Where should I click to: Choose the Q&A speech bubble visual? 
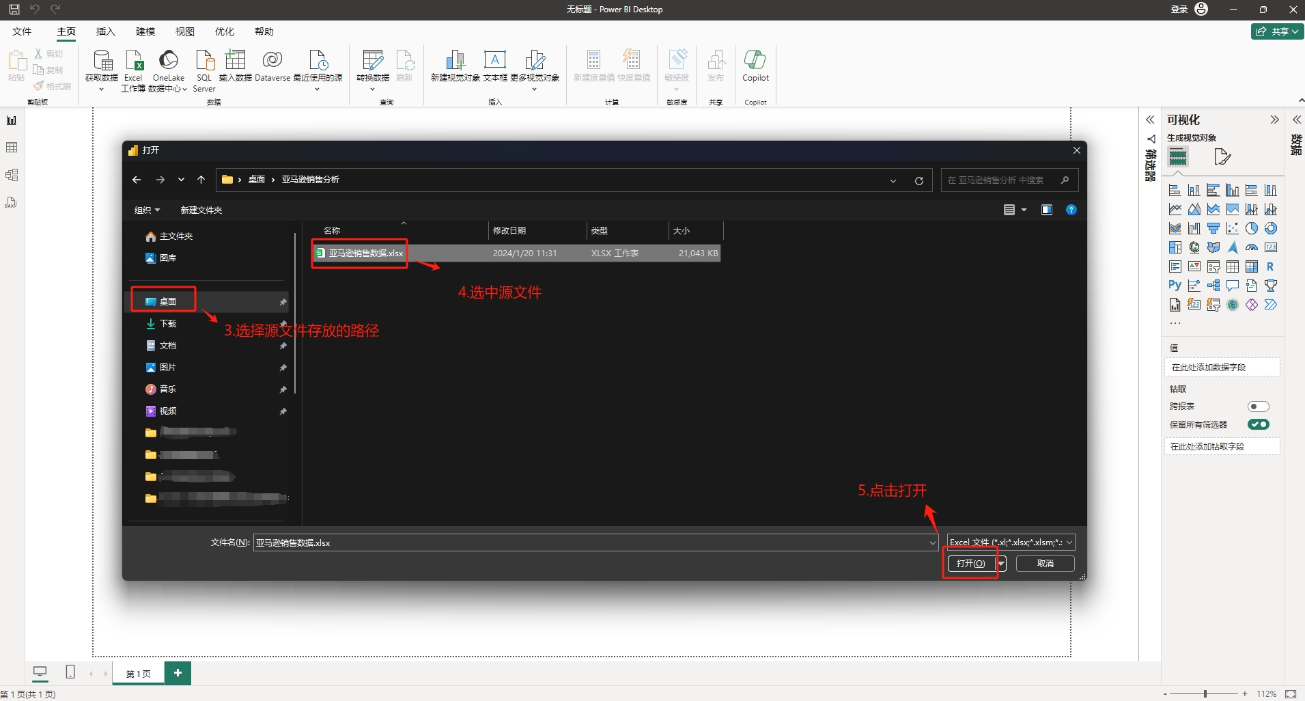(1233, 286)
